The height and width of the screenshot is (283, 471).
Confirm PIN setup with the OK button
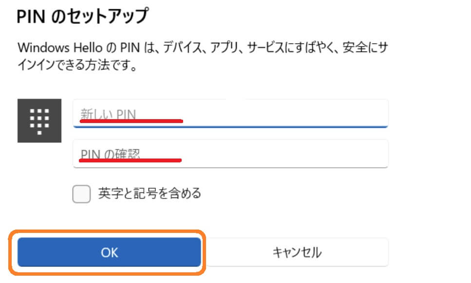pos(109,252)
